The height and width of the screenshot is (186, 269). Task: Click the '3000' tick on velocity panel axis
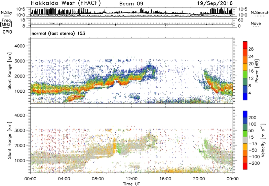point(20,130)
